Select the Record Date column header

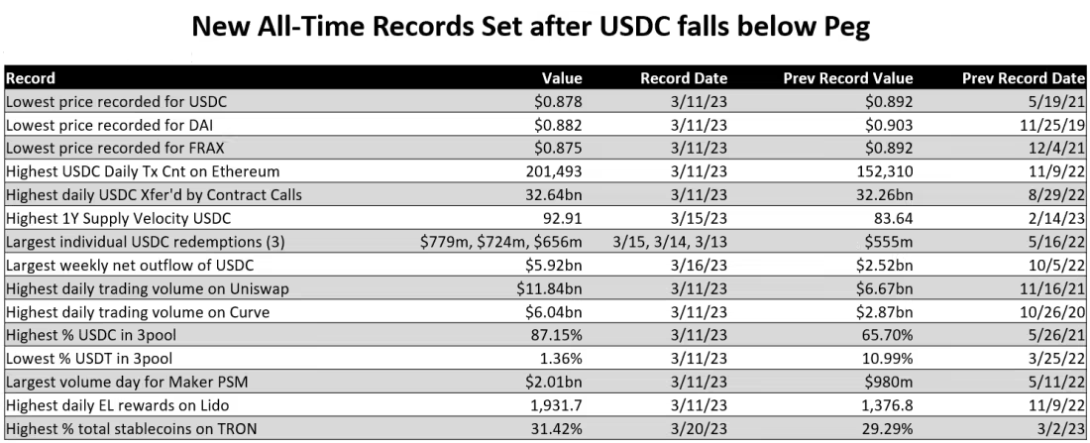point(684,78)
